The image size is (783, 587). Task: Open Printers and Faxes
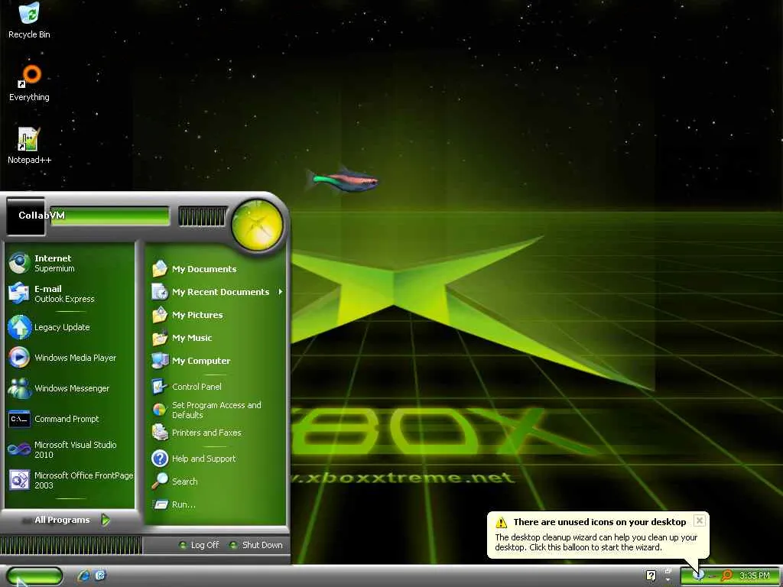(x=217, y=433)
